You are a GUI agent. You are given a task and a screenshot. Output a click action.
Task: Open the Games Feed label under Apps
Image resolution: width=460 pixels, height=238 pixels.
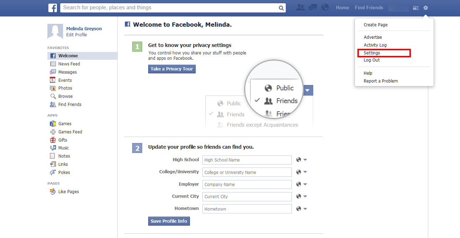pyautogui.click(x=70, y=132)
